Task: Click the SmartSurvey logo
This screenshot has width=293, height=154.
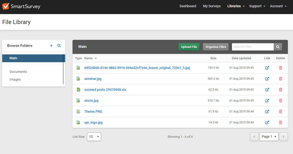Action: point(21,6)
